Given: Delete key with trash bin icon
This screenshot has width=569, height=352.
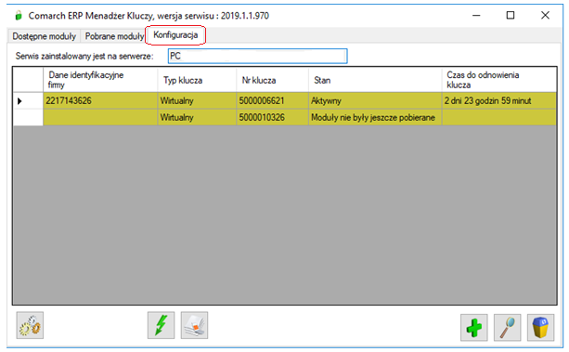Looking at the screenshot, I should click(540, 327).
